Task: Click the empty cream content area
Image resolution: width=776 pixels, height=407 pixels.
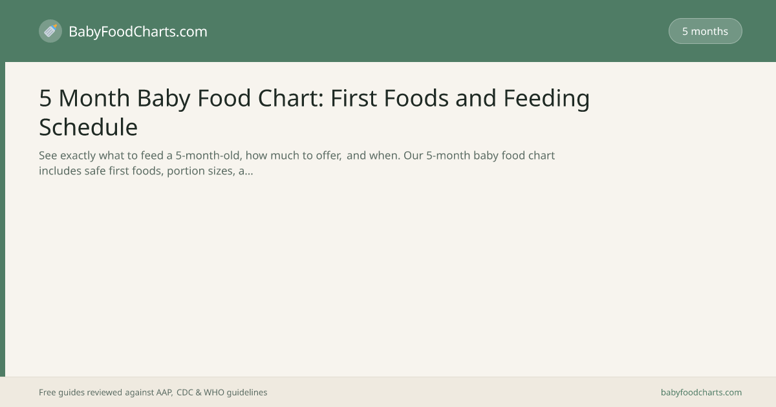Action: [x=388, y=278]
